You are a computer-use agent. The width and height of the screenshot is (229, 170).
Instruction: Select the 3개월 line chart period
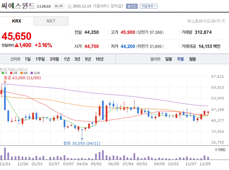[54, 59]
